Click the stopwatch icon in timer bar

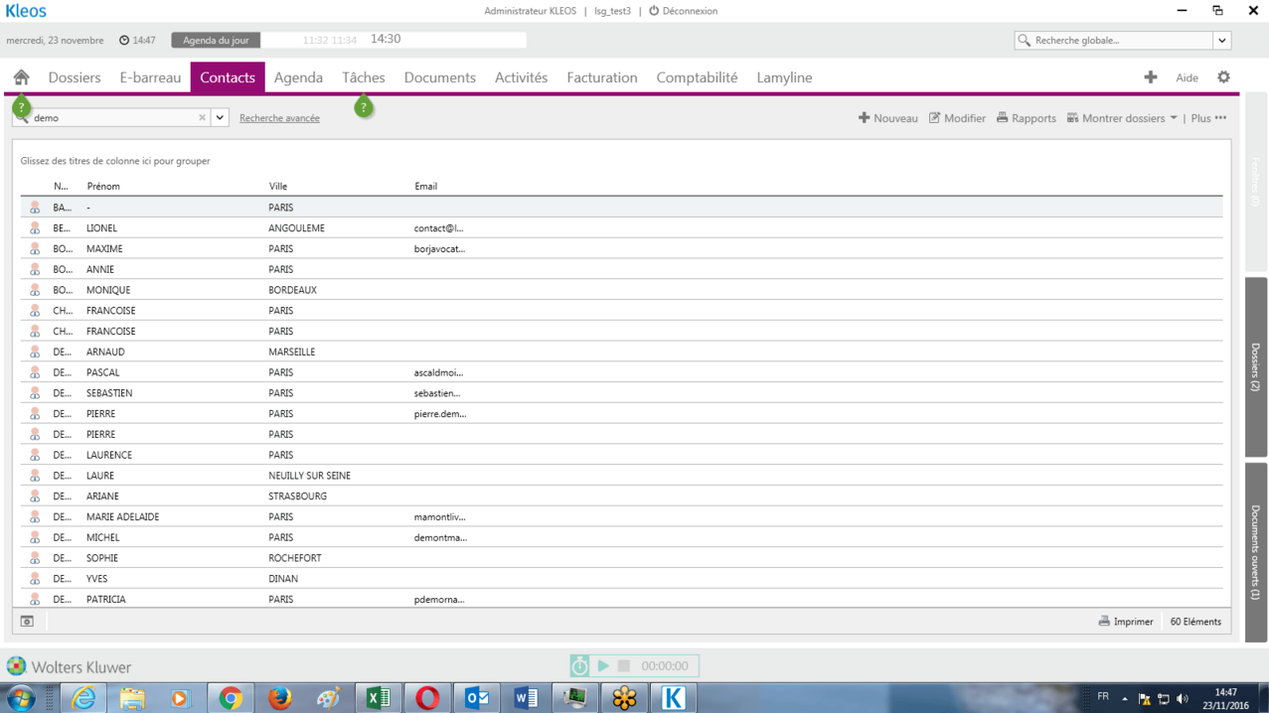[x=580, y=665]
